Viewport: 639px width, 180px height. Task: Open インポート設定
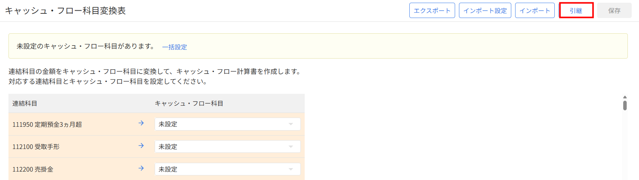coord(485,10)
